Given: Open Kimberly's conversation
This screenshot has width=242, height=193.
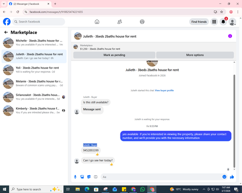Looking at the screenshot, I should coord(34,110).
